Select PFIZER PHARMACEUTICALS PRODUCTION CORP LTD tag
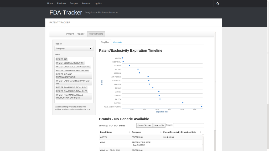 click(74, 96)
